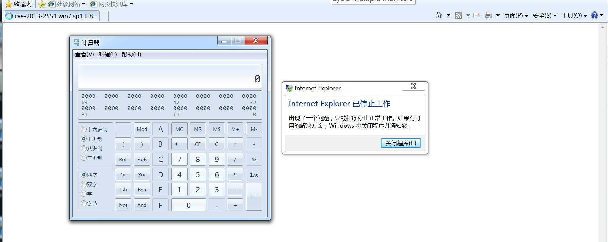This screenshot has height=242, width=608.
Task: Select the 字节 Byte radio button
Action: coord(84,203)
